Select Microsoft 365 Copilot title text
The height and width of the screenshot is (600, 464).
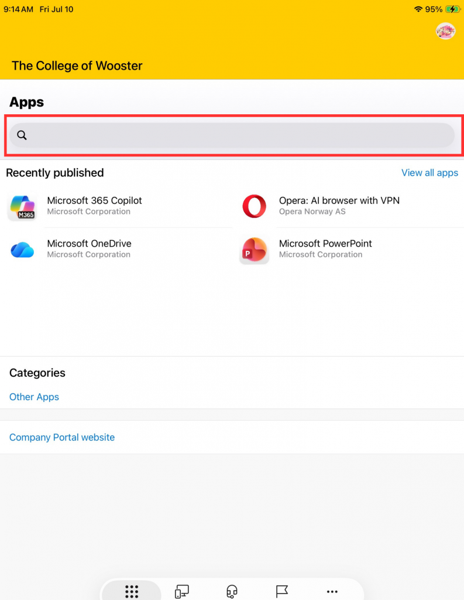point(94,200)
